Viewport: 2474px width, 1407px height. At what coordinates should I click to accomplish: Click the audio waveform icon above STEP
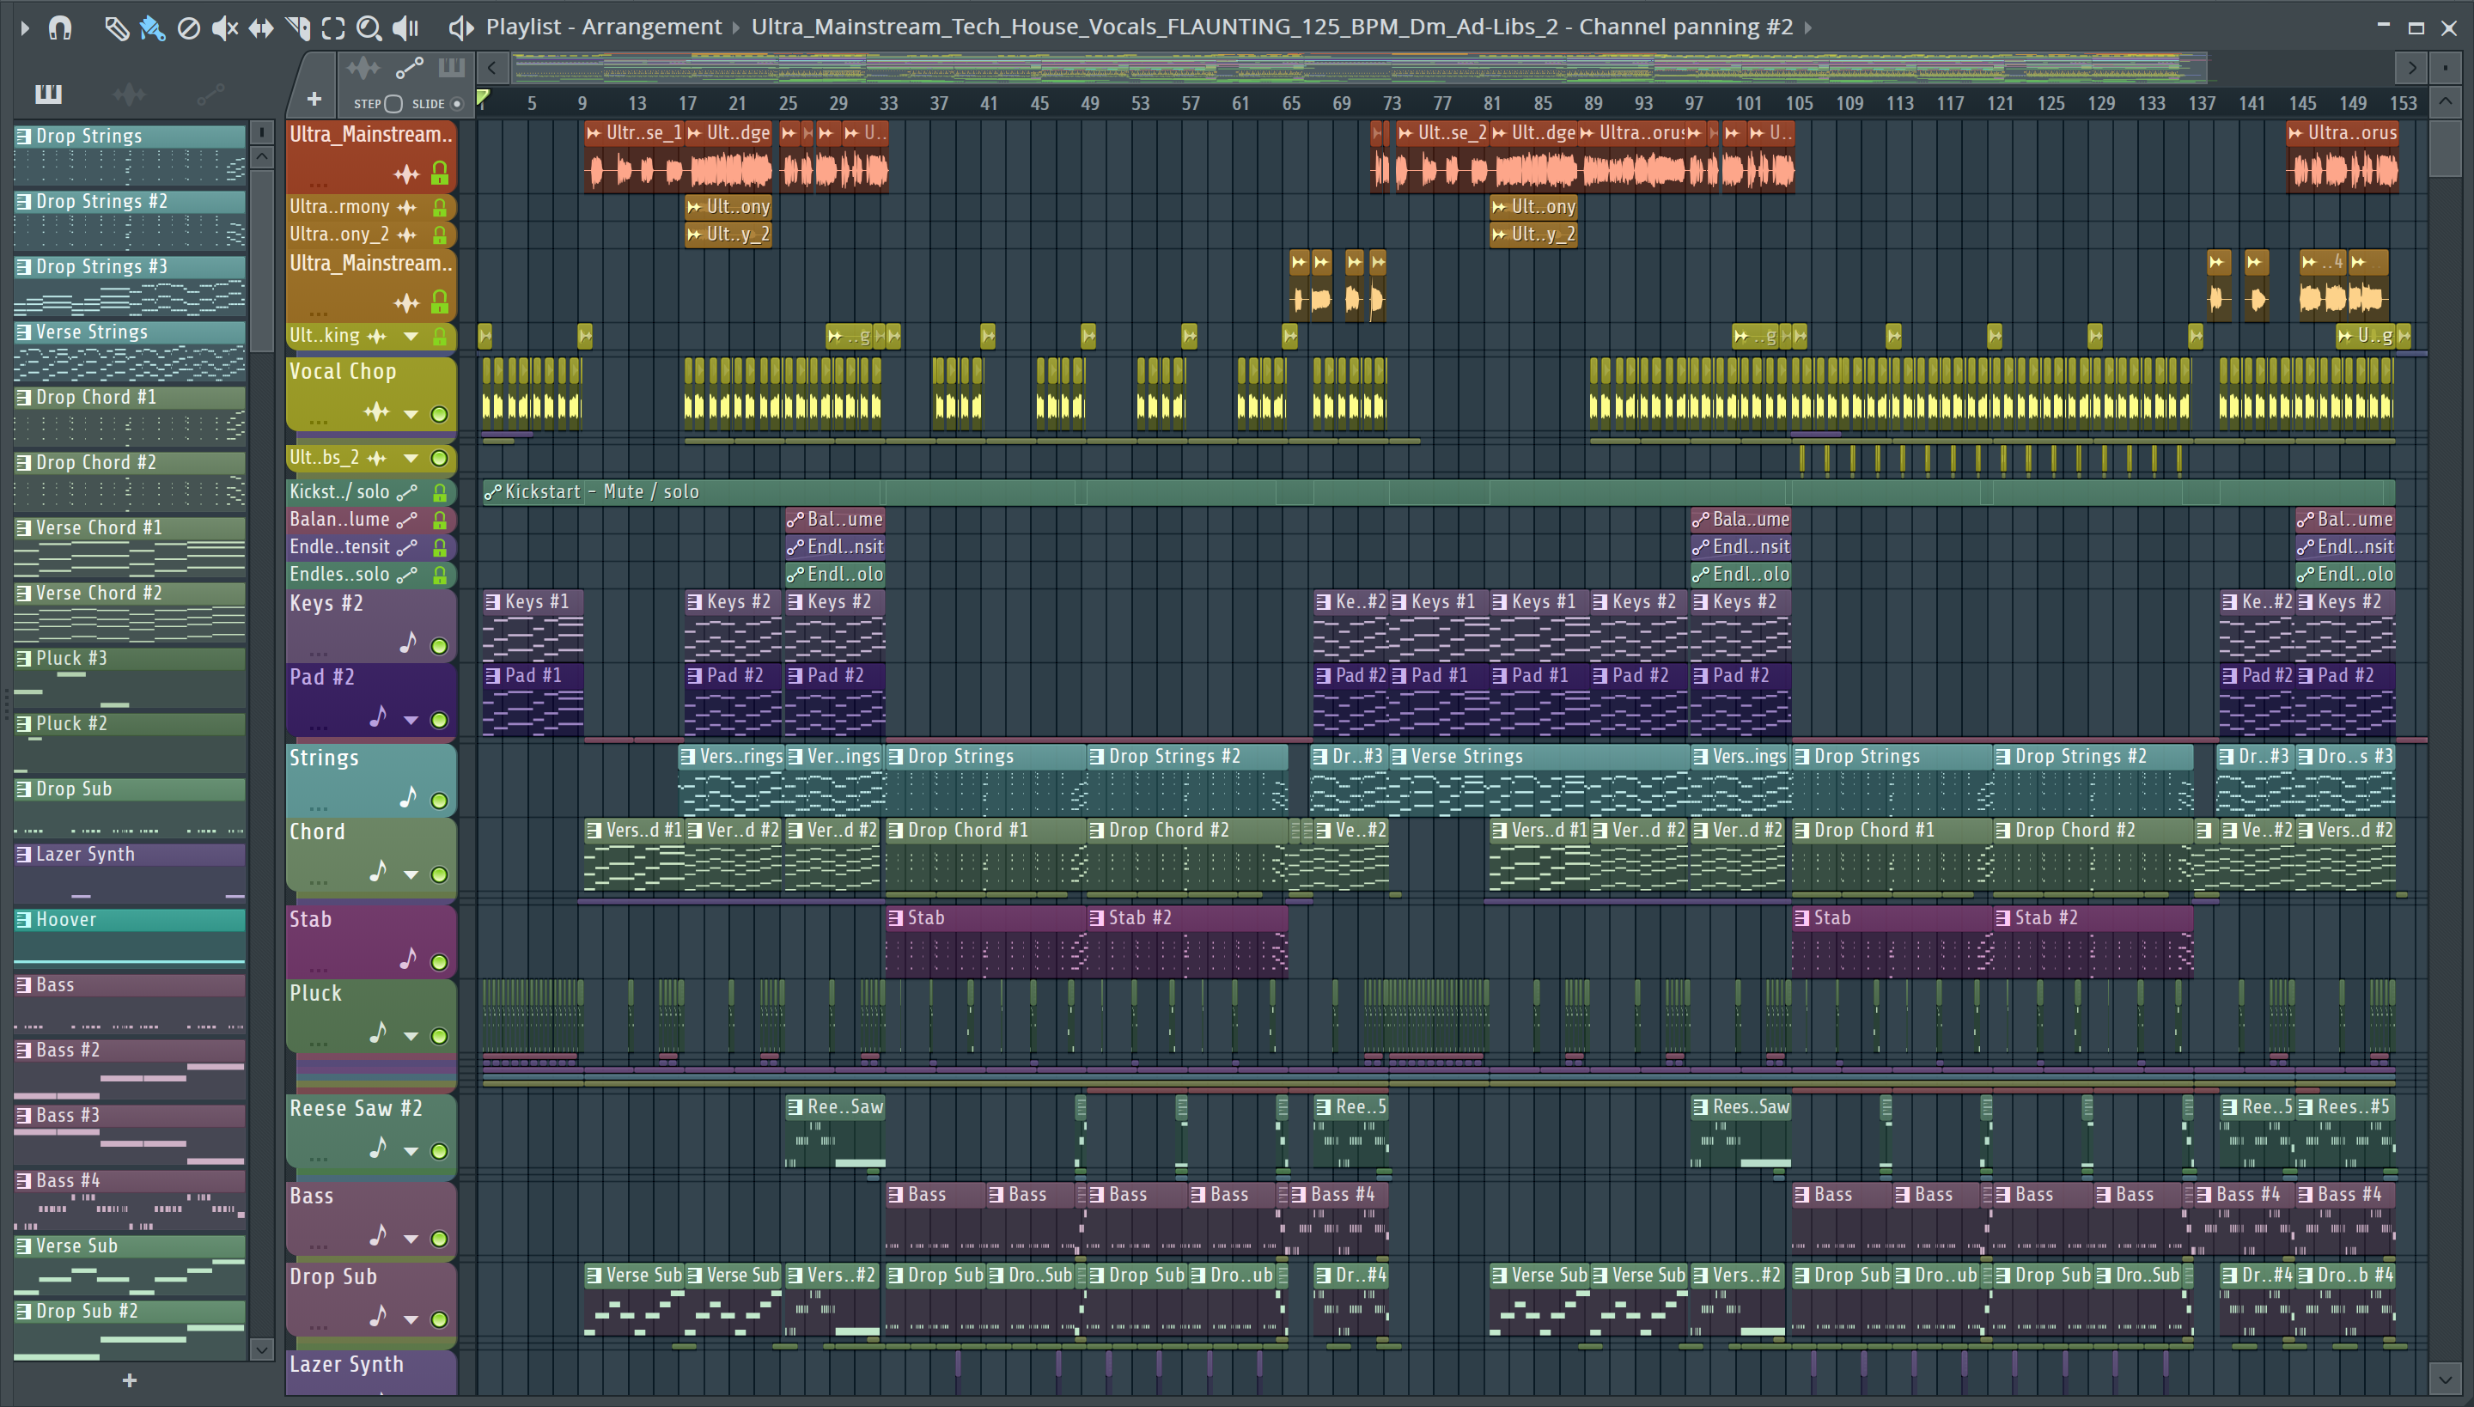click(363, 68)
